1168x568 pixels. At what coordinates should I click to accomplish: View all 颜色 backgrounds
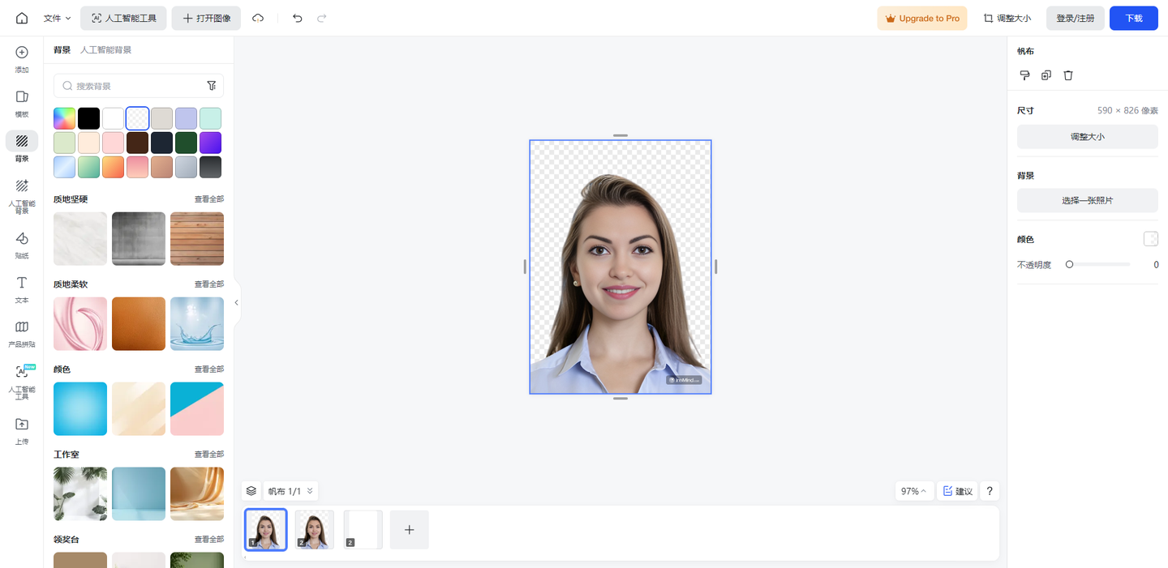click(208, 369)
